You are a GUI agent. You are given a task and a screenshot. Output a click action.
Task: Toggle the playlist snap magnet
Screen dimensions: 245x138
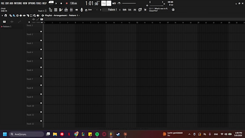coord(6,15)
